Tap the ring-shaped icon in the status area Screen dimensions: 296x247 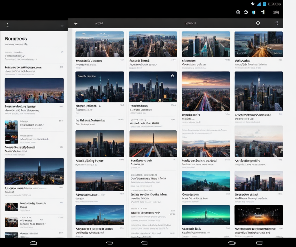[x=246, y=12]
